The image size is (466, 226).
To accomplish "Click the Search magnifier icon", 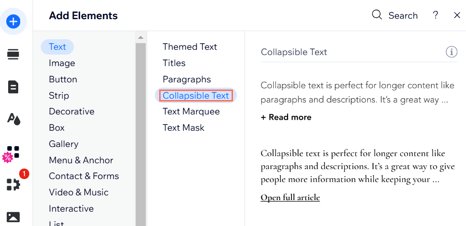I will tap(377, 14).
